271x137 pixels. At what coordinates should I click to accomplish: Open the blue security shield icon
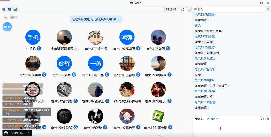pyautogui.click(x=10, y=9)
